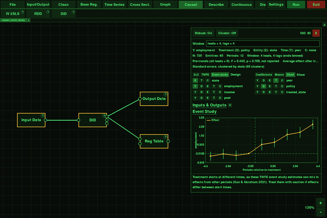Click the Inputs & Outputs heading
Viewport: 327px width, 218px height.
click(209, 105)
